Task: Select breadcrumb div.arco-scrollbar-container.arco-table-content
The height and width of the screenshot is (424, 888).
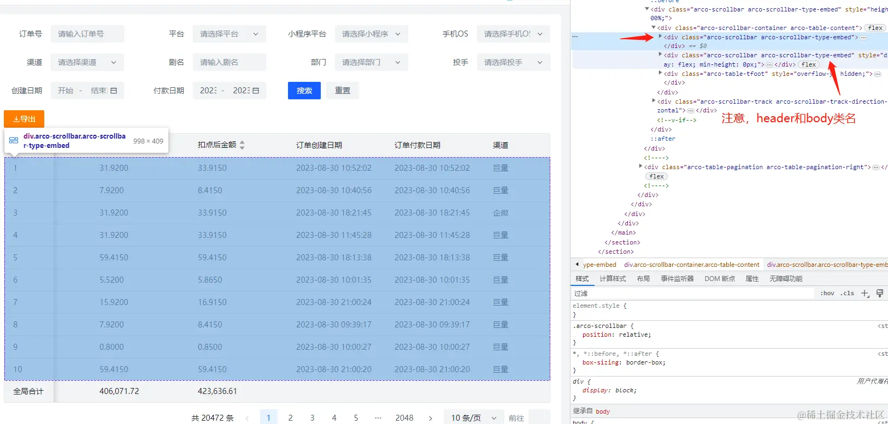Action: tap(692, 265)
